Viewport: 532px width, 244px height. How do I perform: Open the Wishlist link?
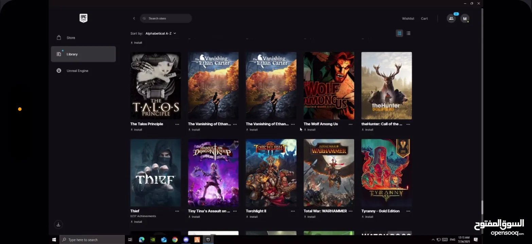coord(408,19)
